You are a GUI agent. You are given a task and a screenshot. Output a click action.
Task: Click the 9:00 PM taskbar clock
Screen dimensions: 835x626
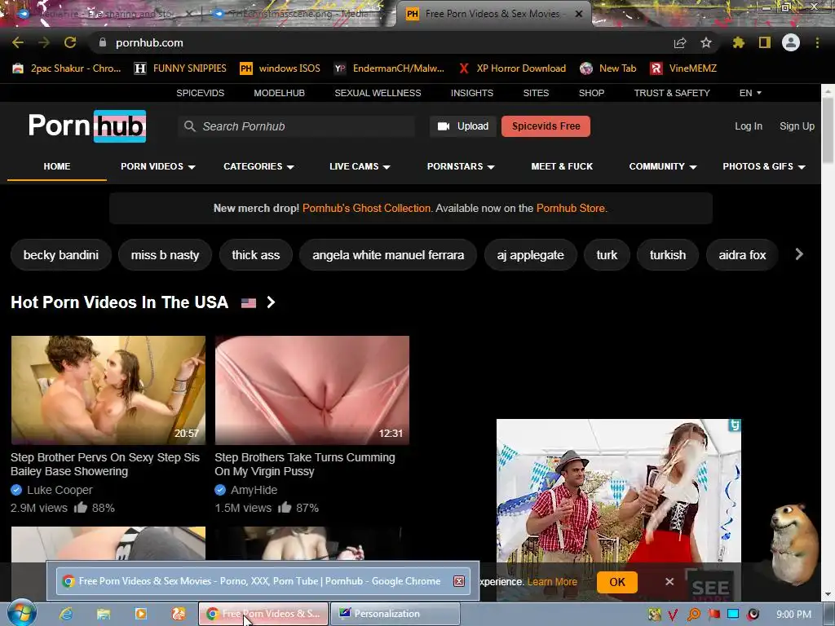point(793,615)
